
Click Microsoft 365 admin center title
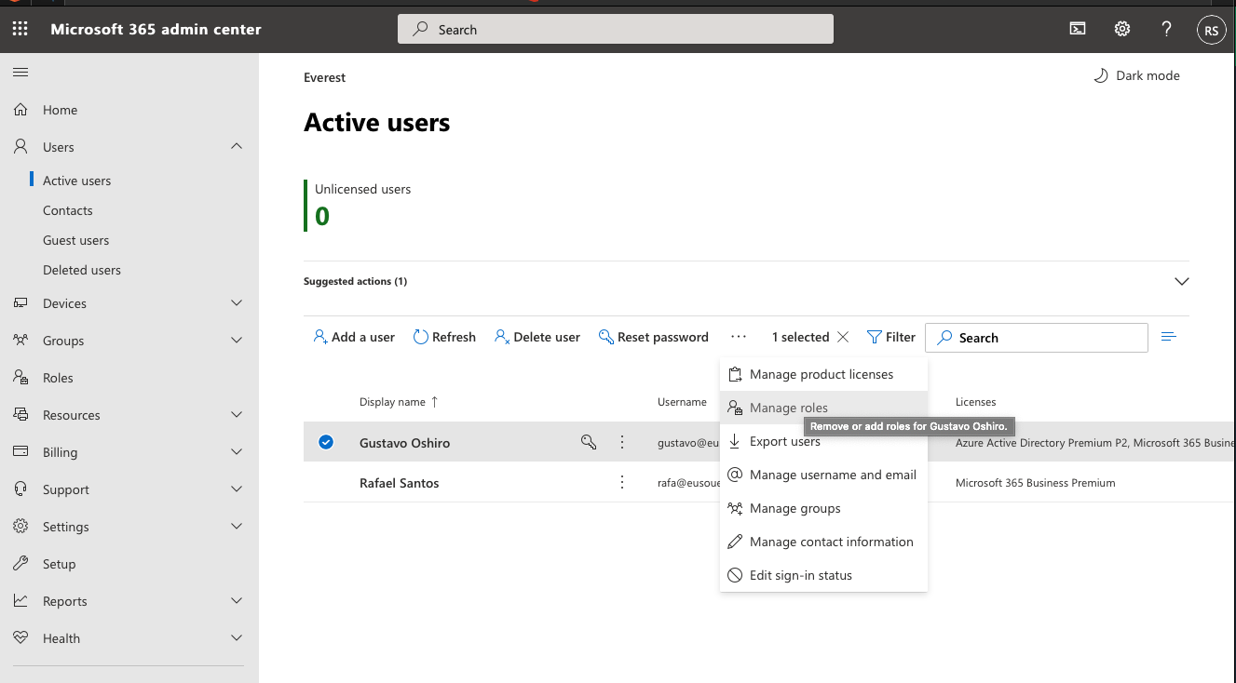(x=156, y=29)
